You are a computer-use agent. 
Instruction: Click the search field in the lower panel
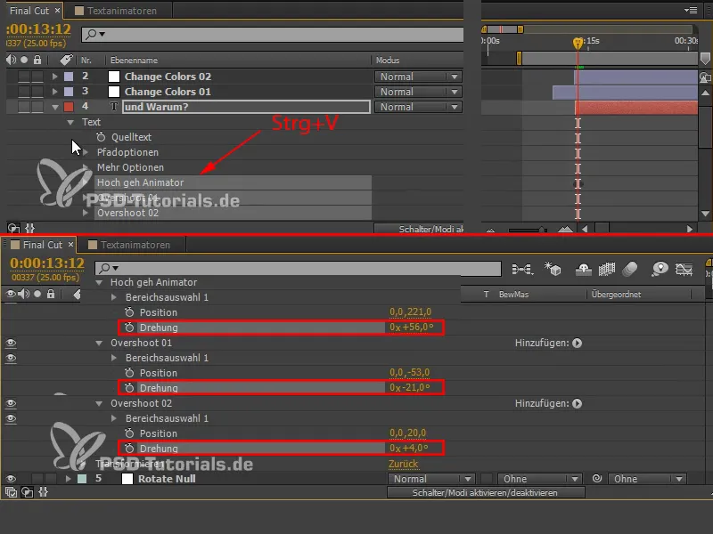coord(298,268)
